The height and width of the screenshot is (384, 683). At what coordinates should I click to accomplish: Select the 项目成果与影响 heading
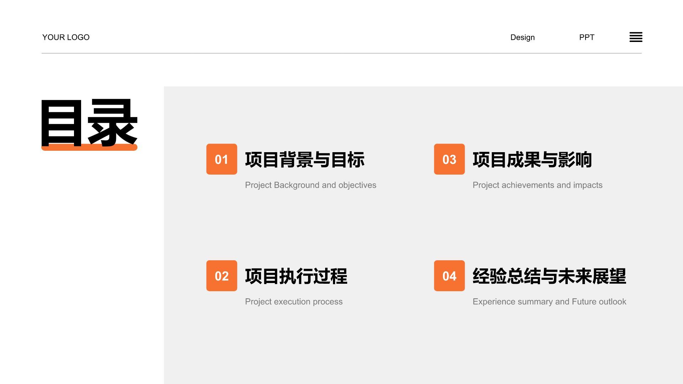(x=532, y=160)
